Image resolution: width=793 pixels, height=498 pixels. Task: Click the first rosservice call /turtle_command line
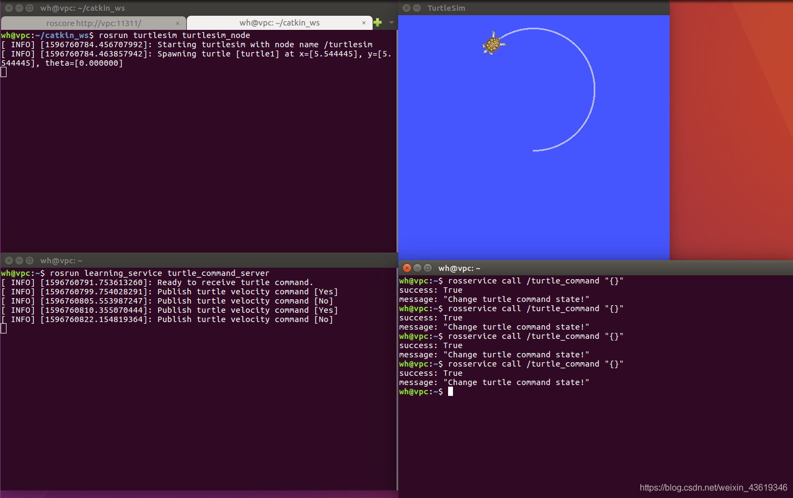(511, 281)
